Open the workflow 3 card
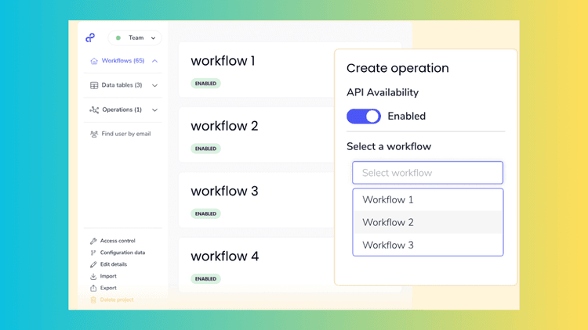The height and width of the screenshot is (330, 588). tap(256, 199)
